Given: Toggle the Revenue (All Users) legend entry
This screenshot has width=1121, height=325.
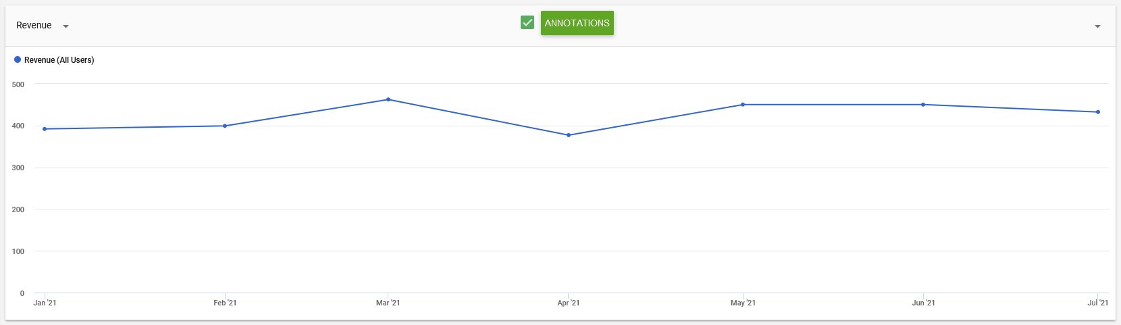Looking at the screenshot, I should click(x=54, y=60).
